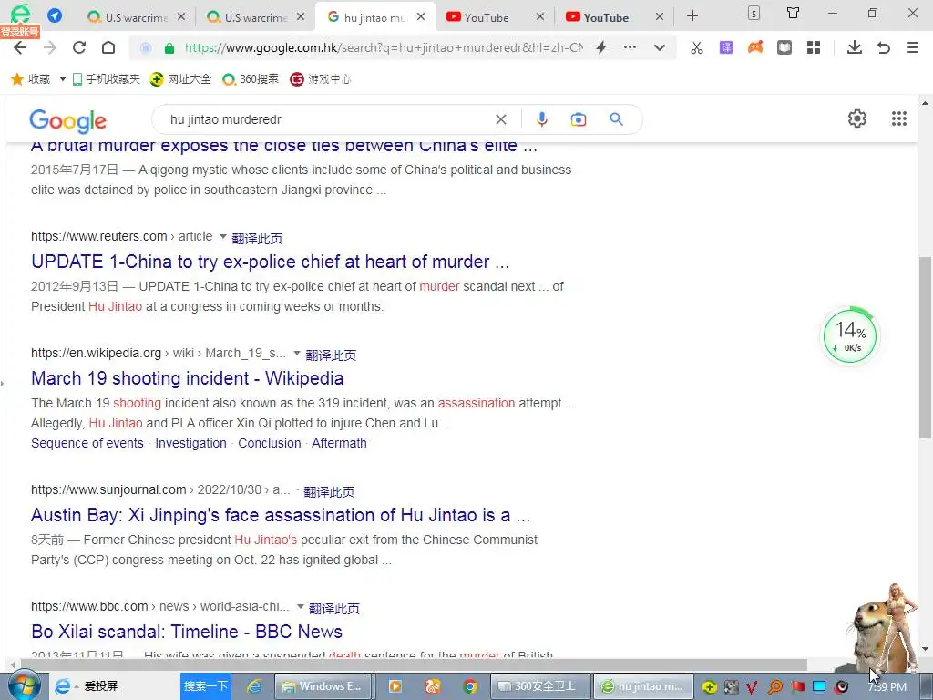Click the Google logo
Image resolution: width=933 pixels, height=700 pixels.
pos(67,121)
